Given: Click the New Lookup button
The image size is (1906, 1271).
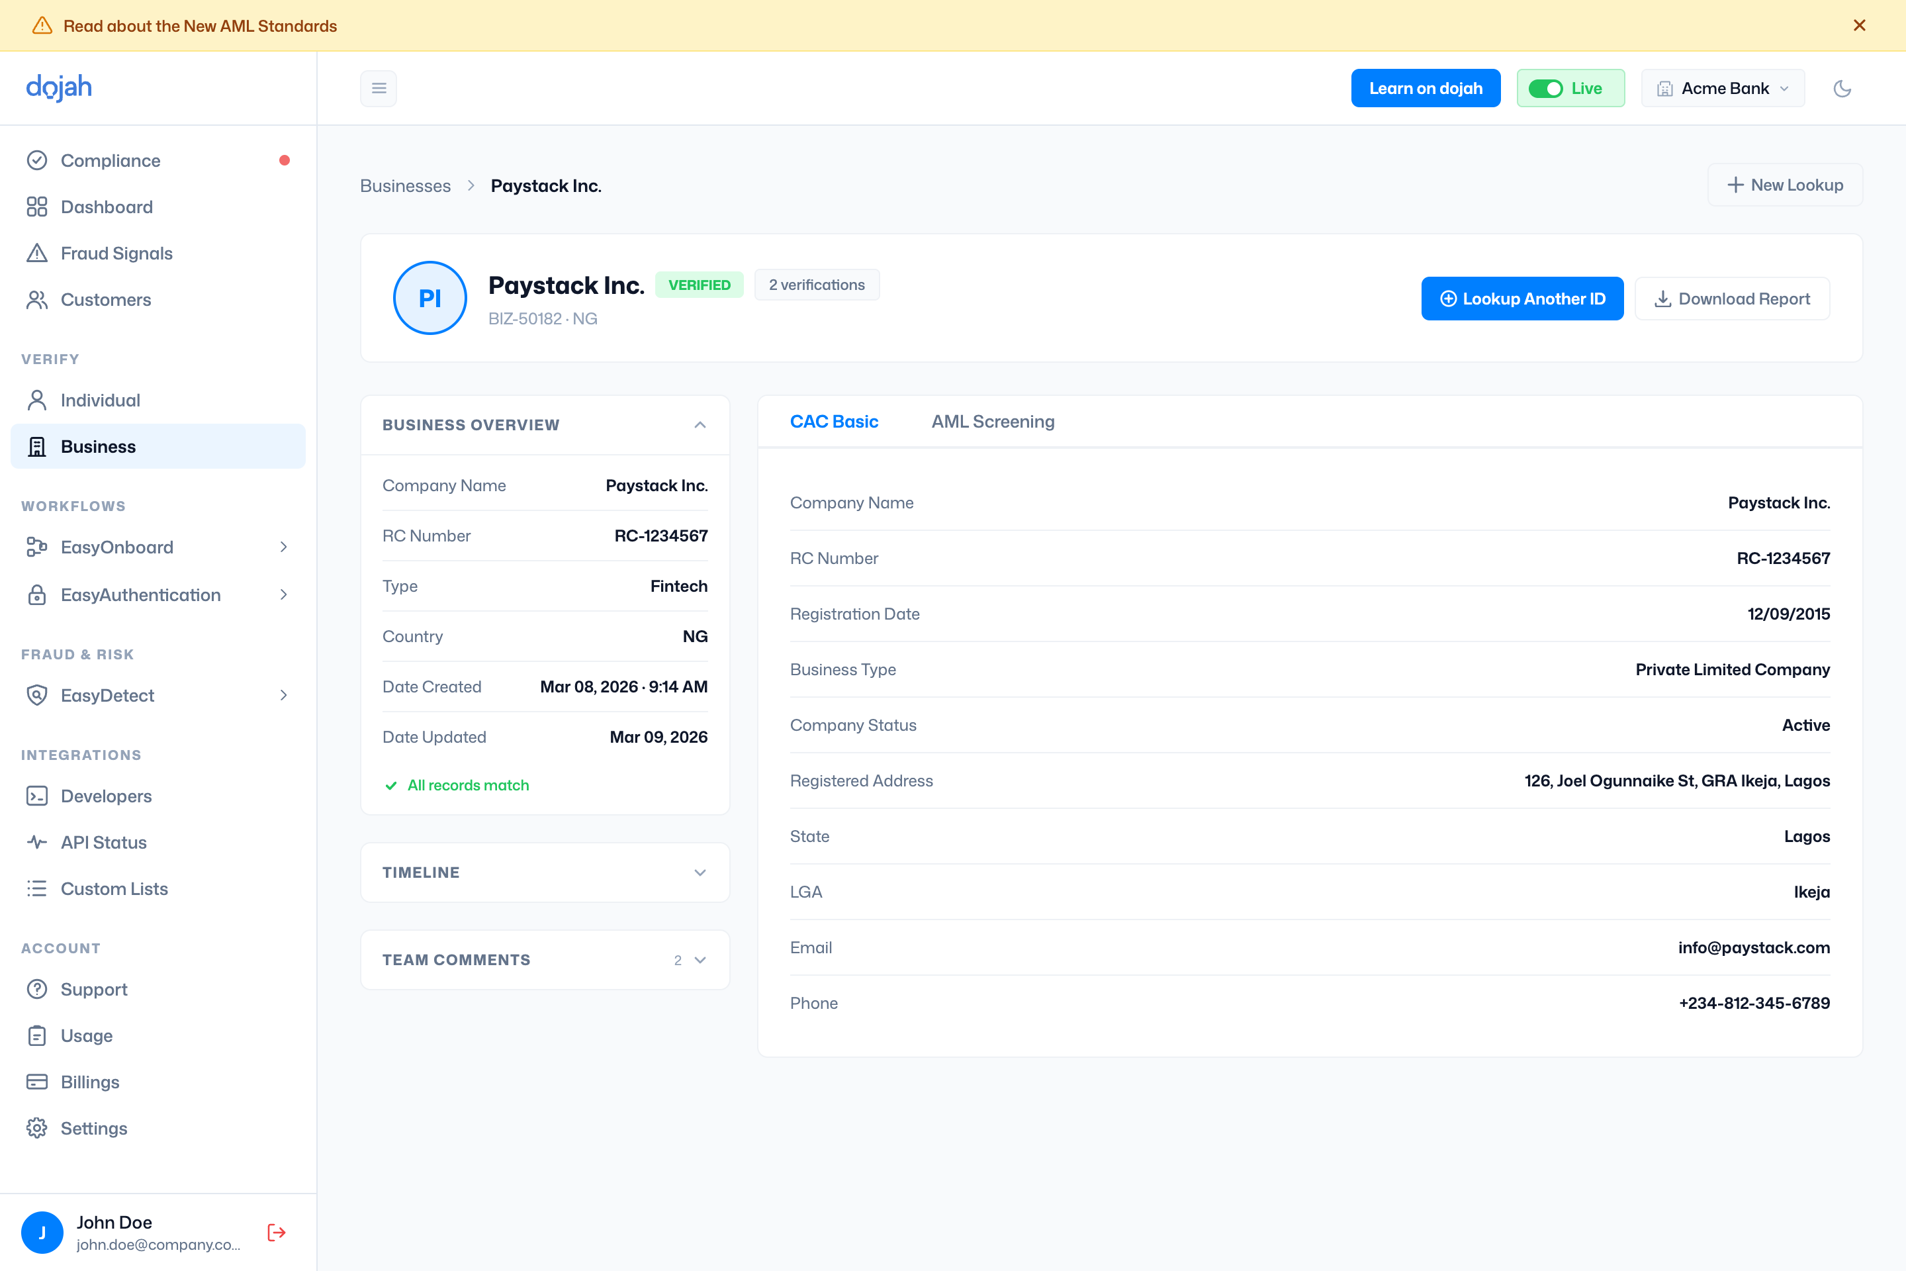Looking at the screenshot, I should [x=1786, y=185].
